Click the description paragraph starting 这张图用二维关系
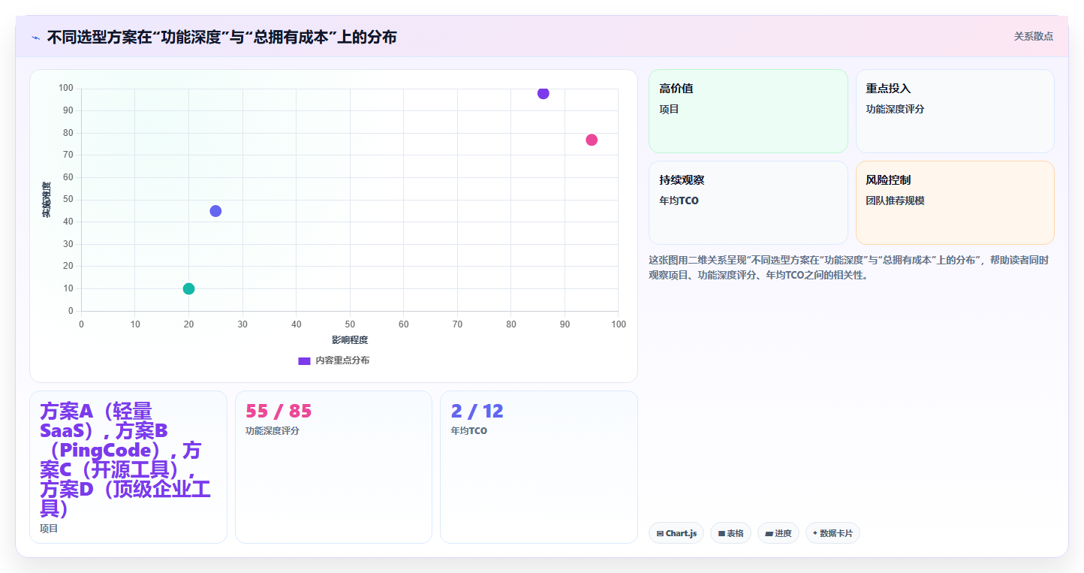The width and height of the screenshot is (1084, 573). [x=849, y=267]
